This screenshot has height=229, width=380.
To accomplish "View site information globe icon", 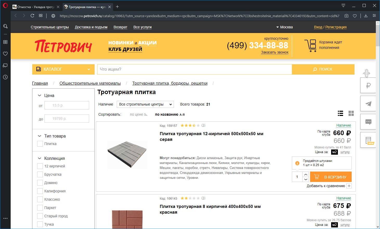I will pos(53,16).
